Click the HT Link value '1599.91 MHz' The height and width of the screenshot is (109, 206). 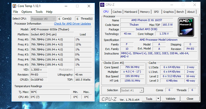[x=132, y=81]
